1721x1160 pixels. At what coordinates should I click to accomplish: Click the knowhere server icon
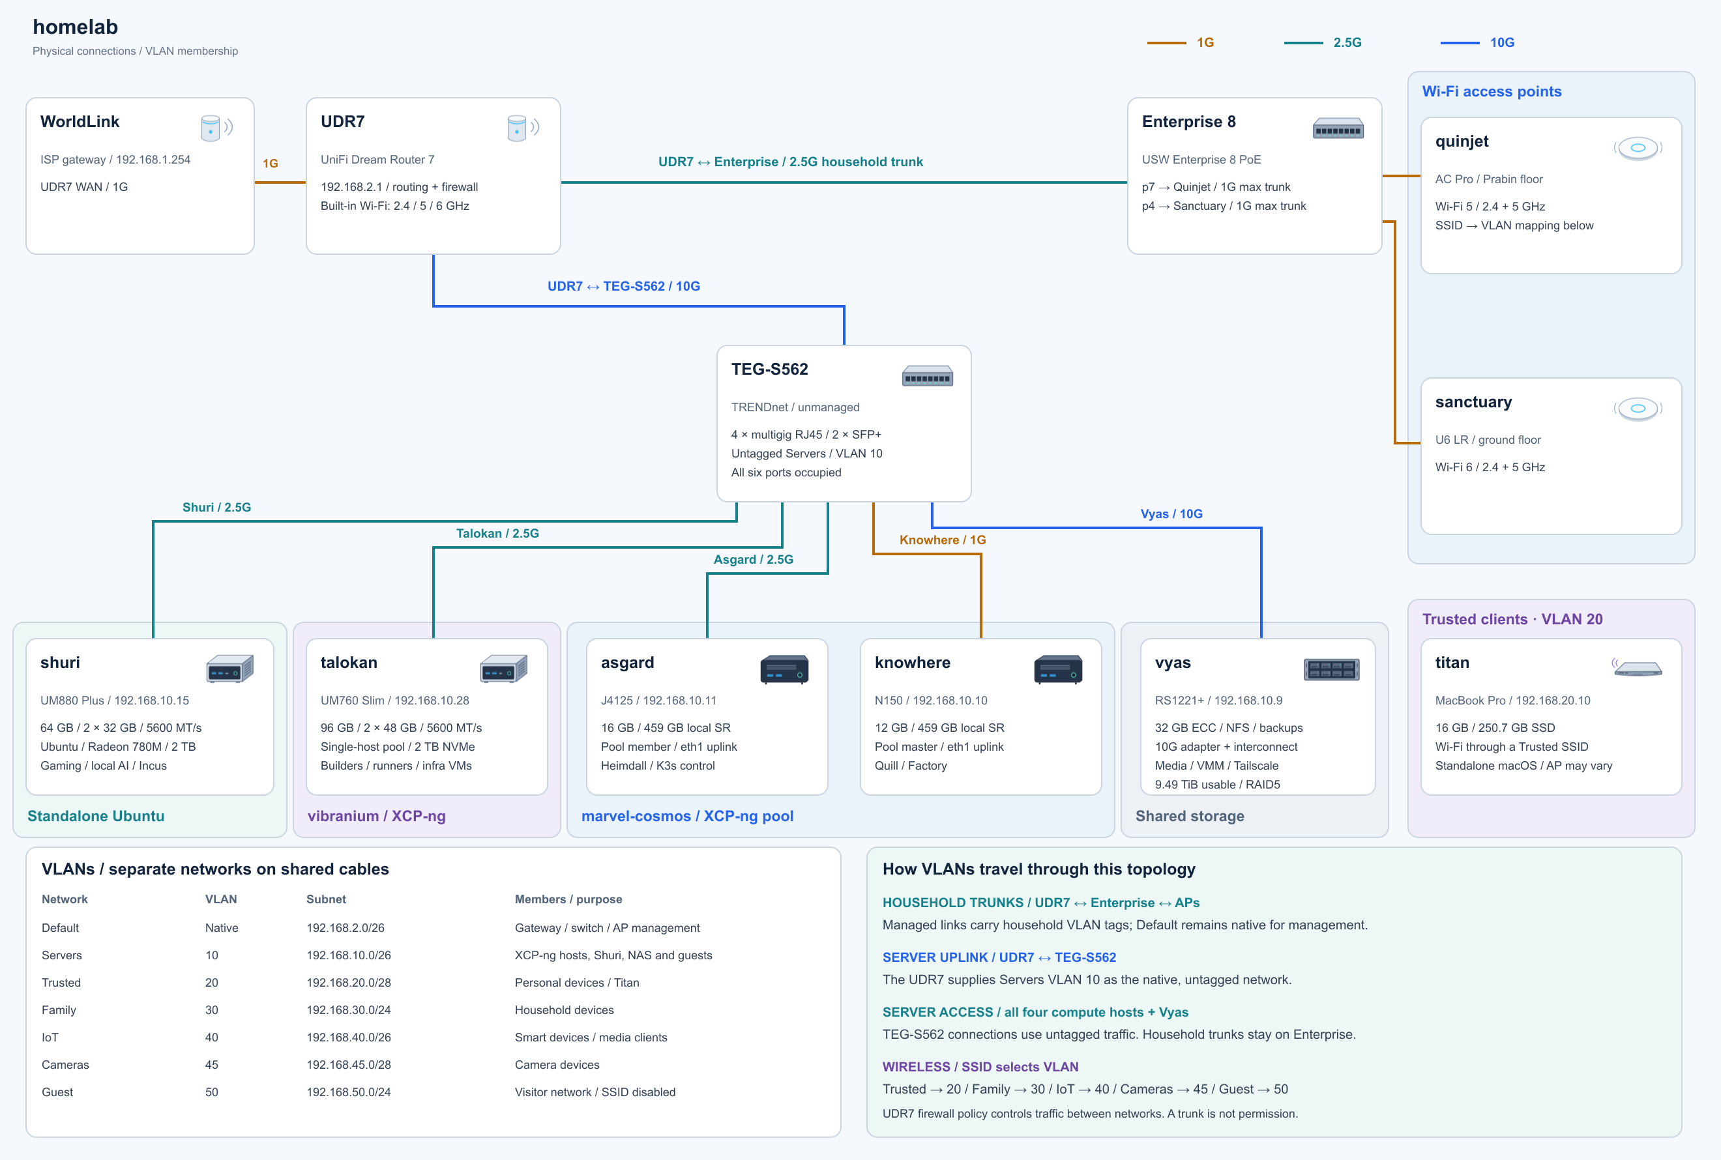[1058, 669]
